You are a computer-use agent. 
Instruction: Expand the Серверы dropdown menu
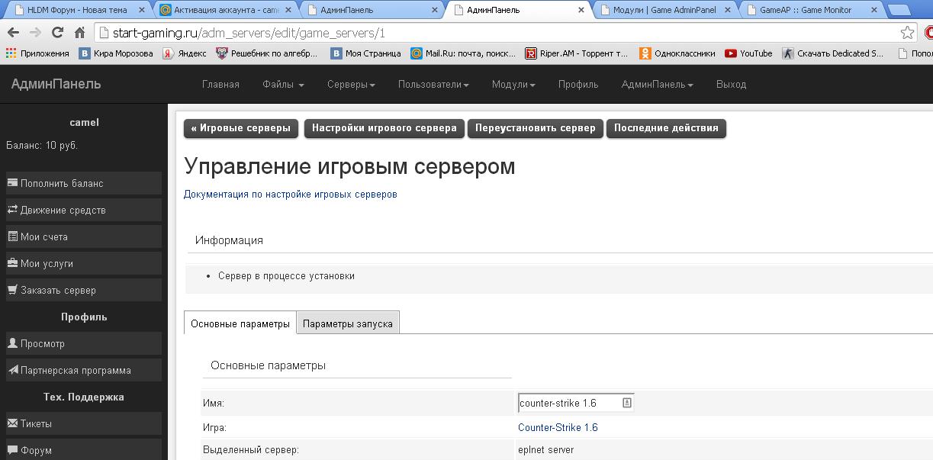(x=351, y=85)
